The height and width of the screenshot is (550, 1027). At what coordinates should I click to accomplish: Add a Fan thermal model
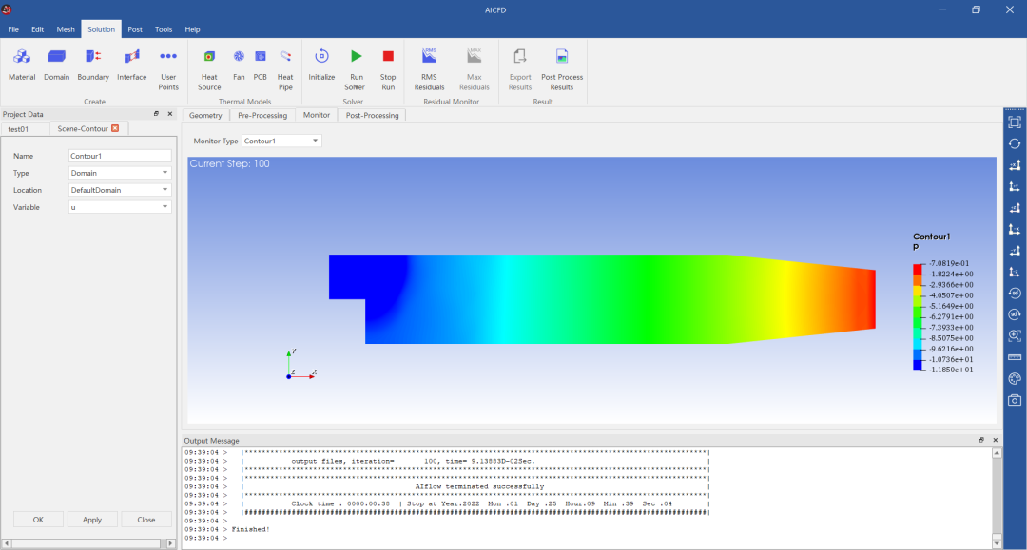(239, 64)
